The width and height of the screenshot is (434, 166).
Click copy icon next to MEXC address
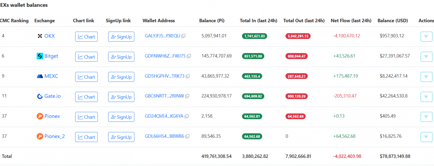pos(188,76)
